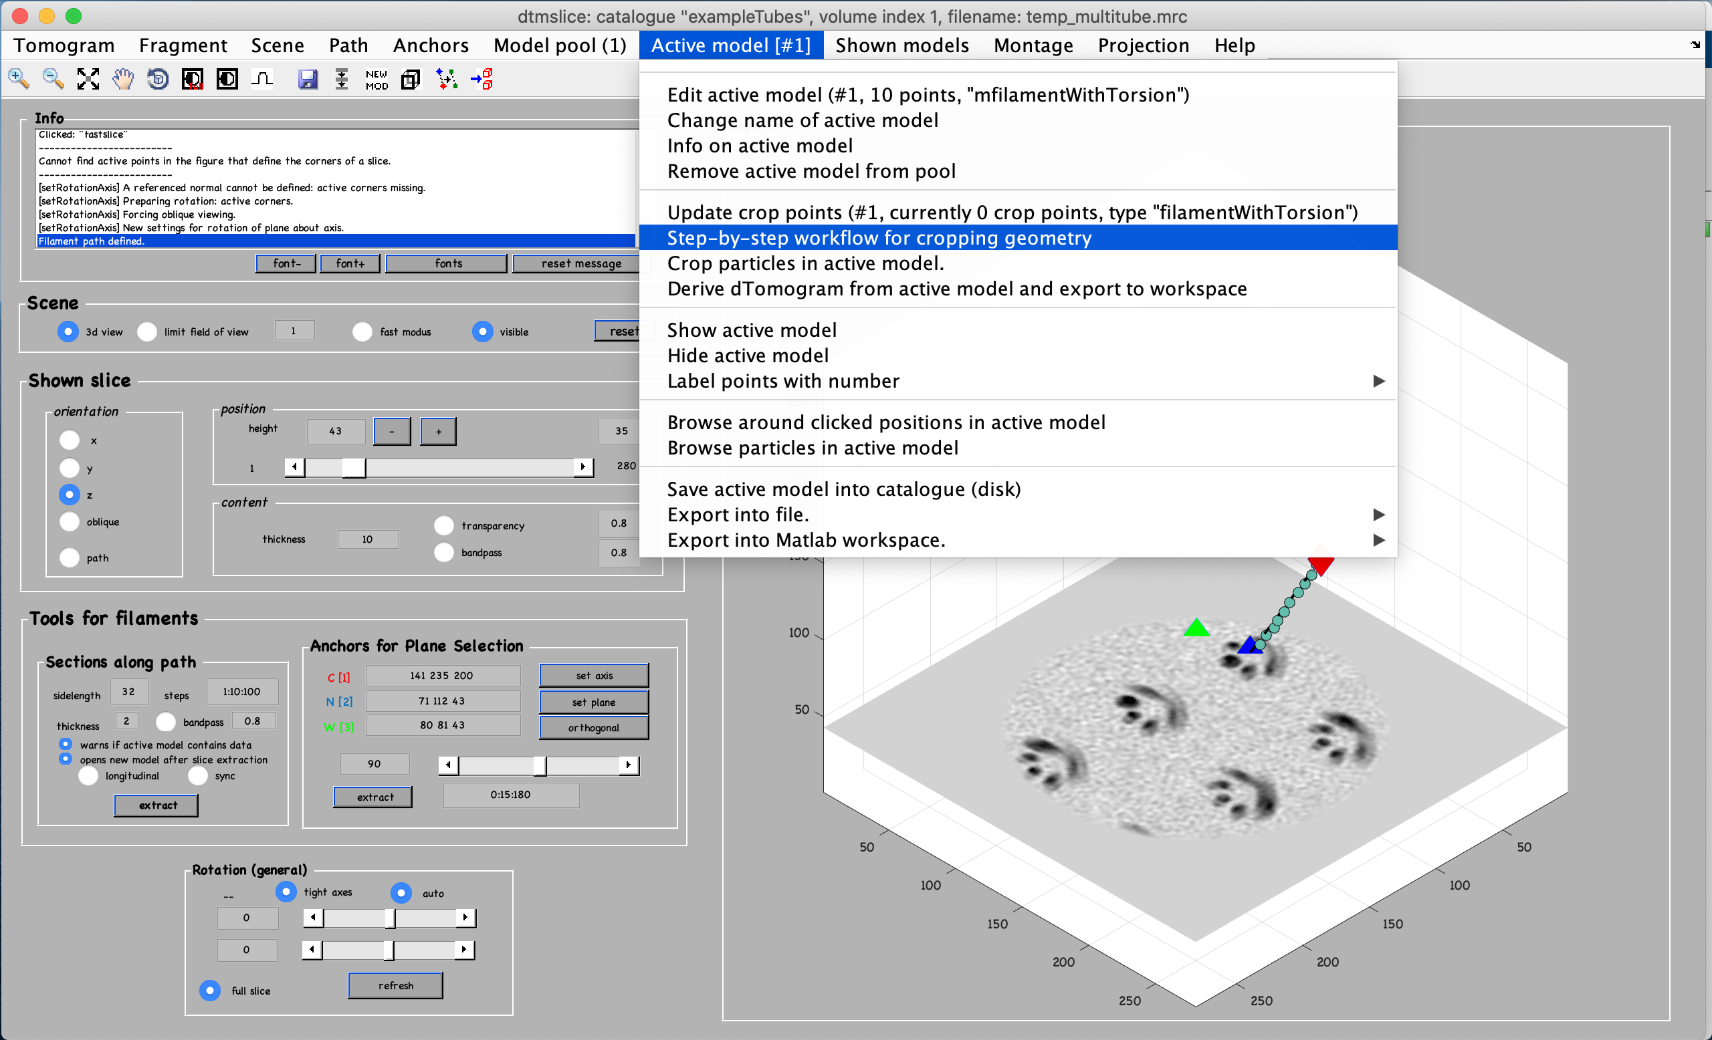Toggle the full slice option
The image size is (1712, 1040).
pos(210,991)
